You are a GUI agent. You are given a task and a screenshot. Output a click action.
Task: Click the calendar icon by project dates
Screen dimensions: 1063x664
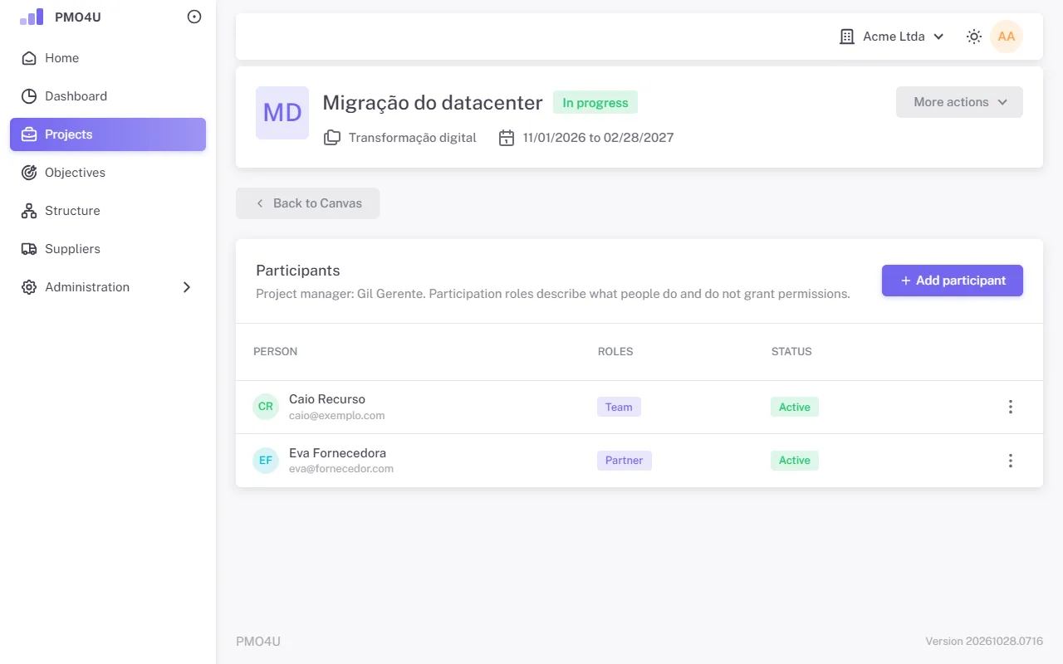point(507,138)
